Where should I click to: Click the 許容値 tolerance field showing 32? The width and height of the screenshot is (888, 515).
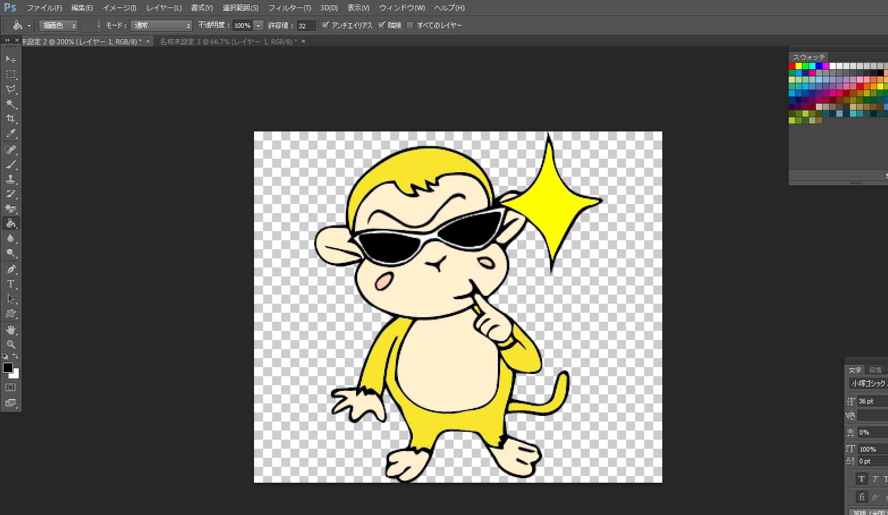(306, 25)
